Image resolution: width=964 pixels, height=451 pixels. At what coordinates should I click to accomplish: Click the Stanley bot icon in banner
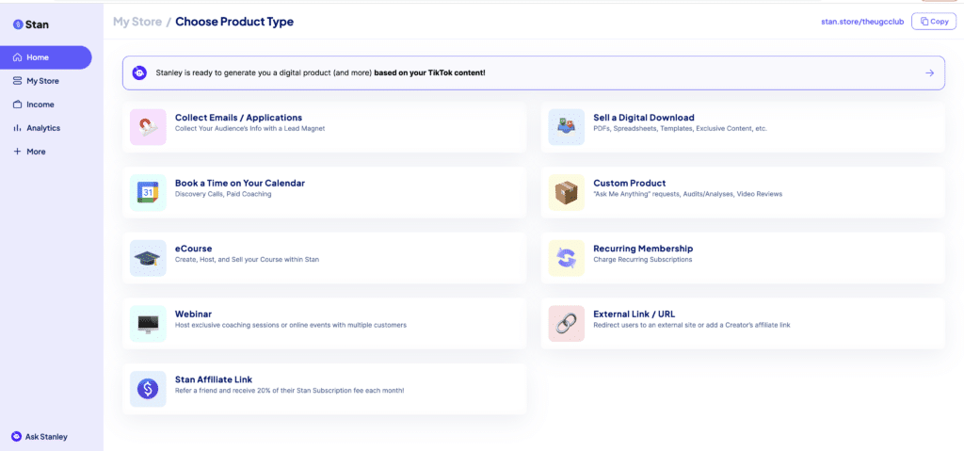139,72
